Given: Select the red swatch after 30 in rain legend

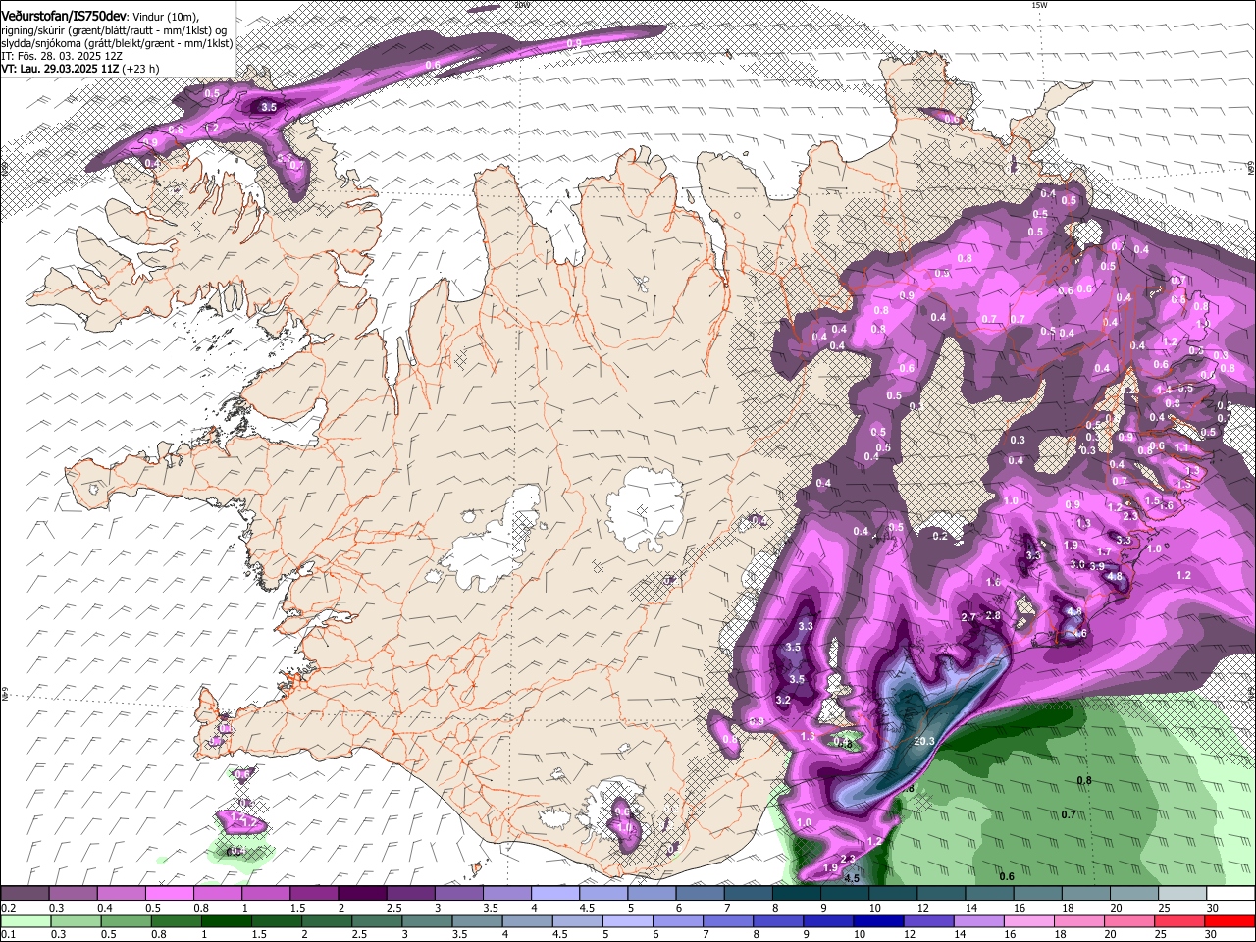Looking at the screenshot, I should pyautogui.click(x=1230, y=920).
